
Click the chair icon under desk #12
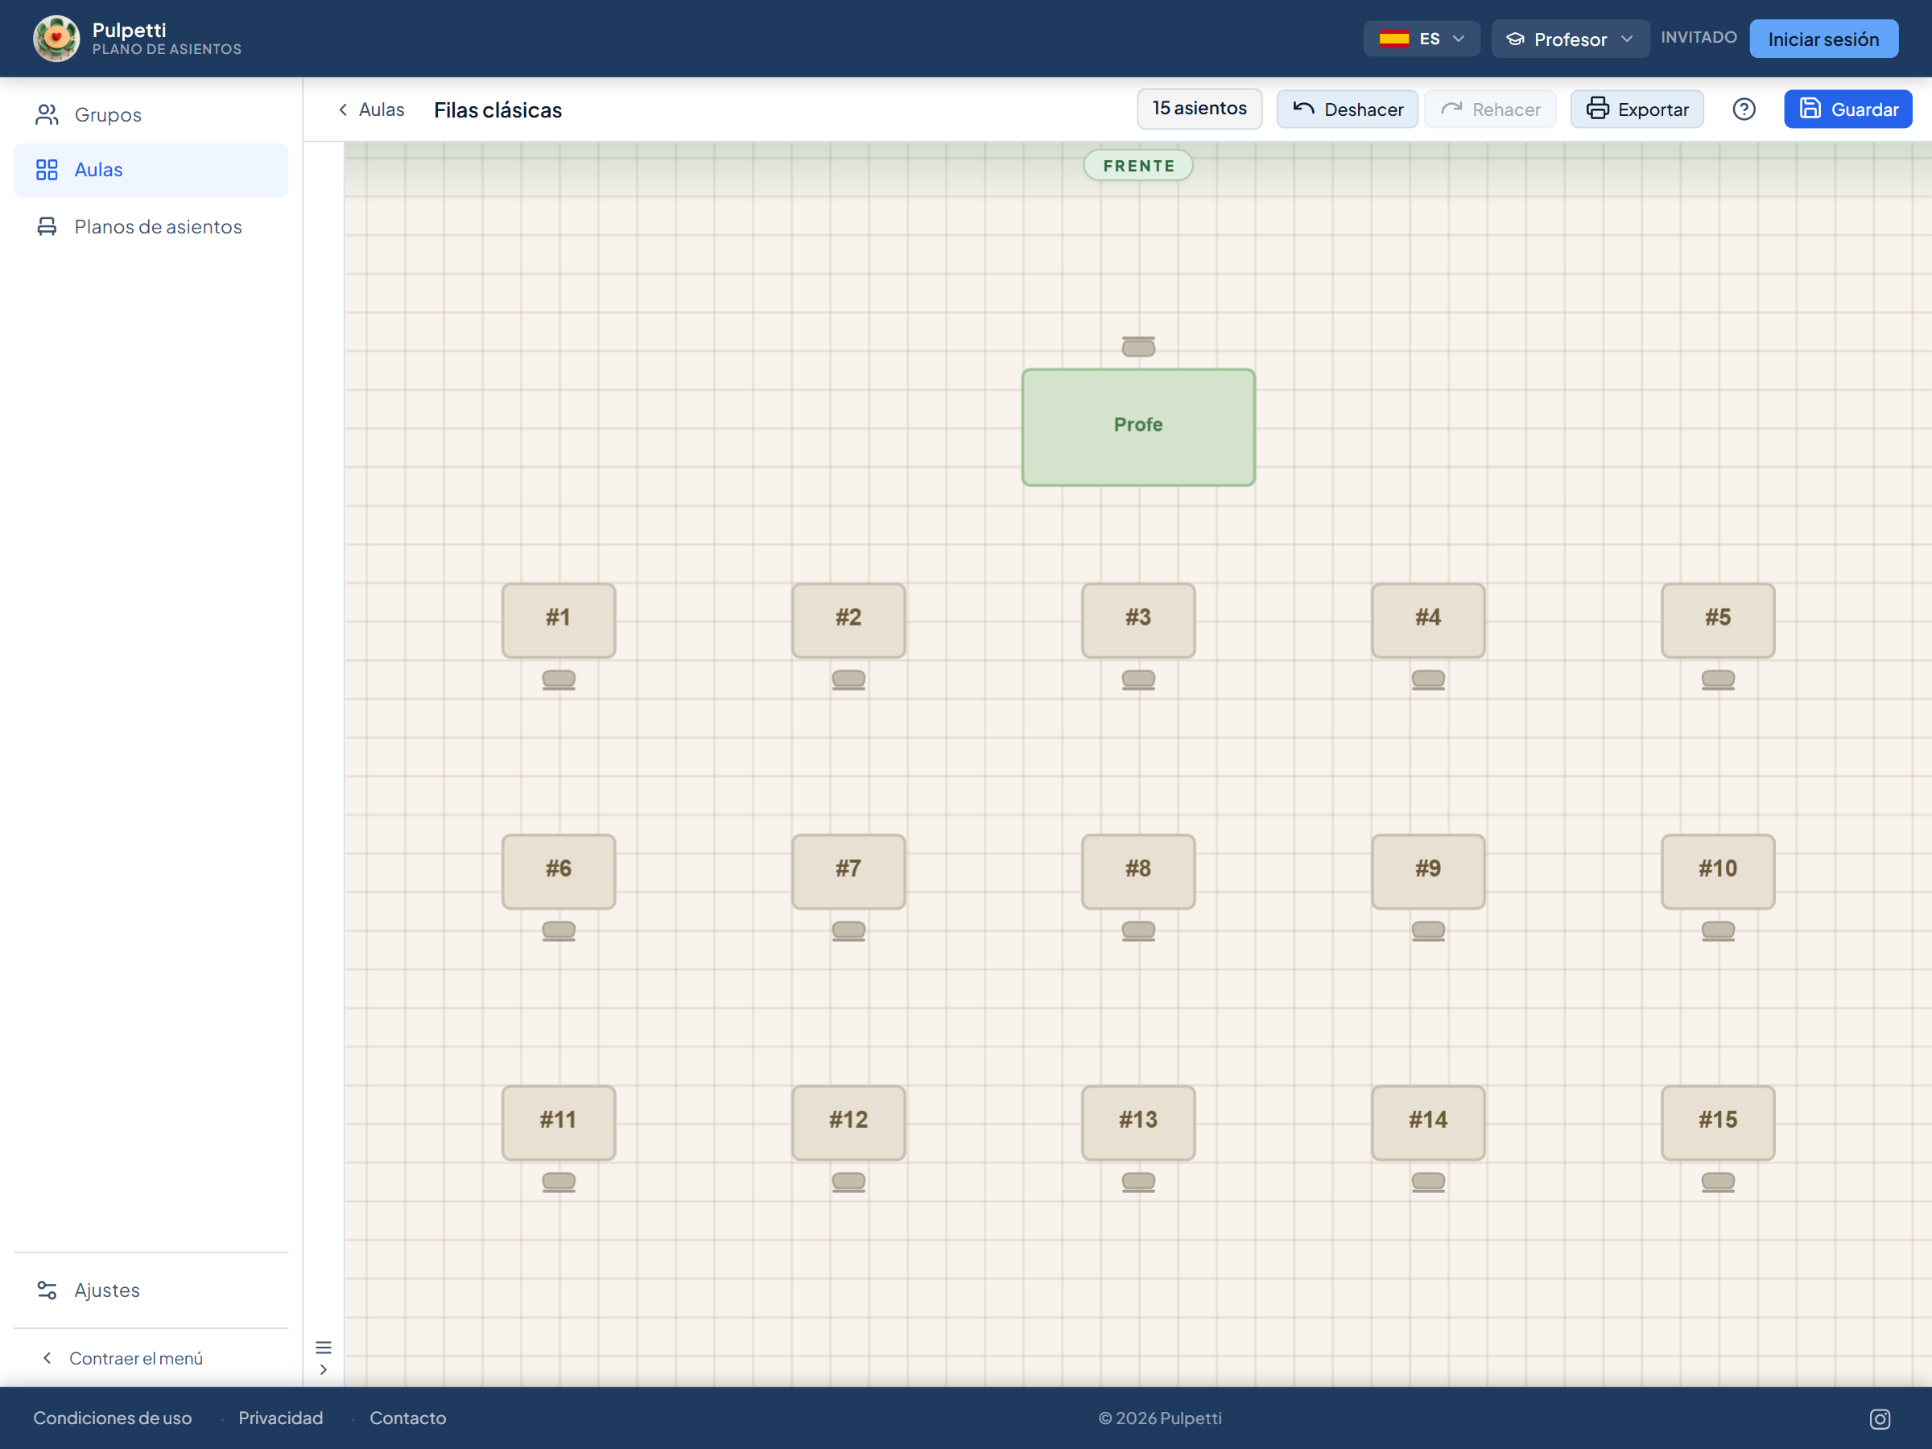point(848,1182)
